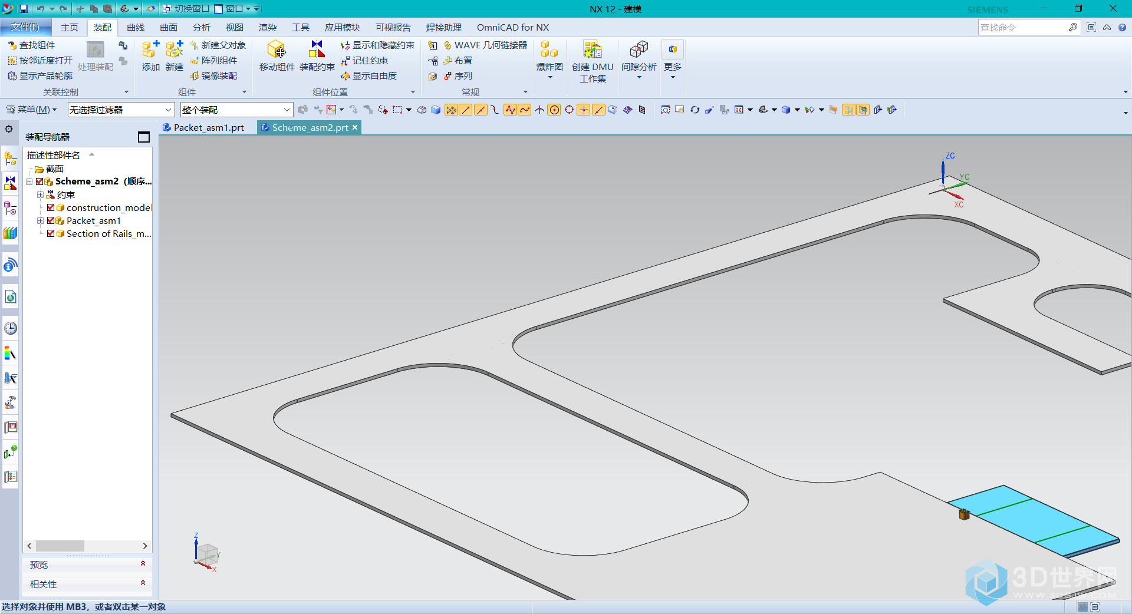Screen dimensions: 1132x614
Task: Click the search magnifier in 查找命令 box
Action: pyautogui.click(x=1073, y=27)
